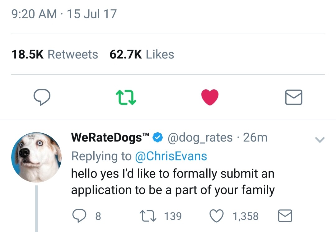This screenshot has height=232, width=336.
Task: View the 18.5K Retweets list
Action: point(55,54)
